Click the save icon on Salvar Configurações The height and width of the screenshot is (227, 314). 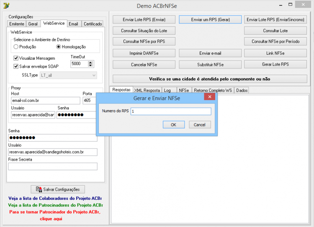39,189
